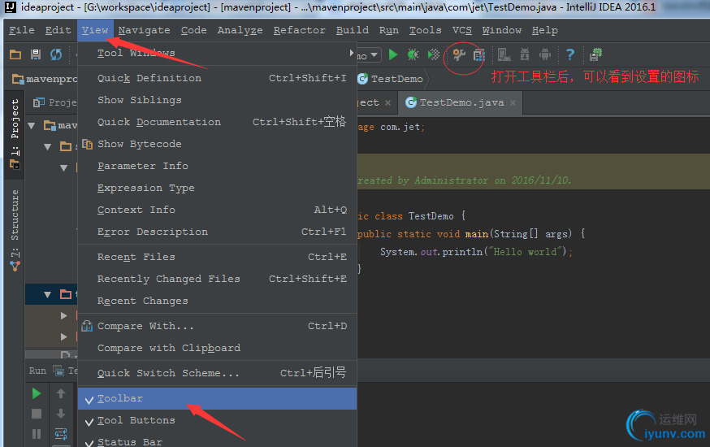Open the Tools menu

click(425, 30)
